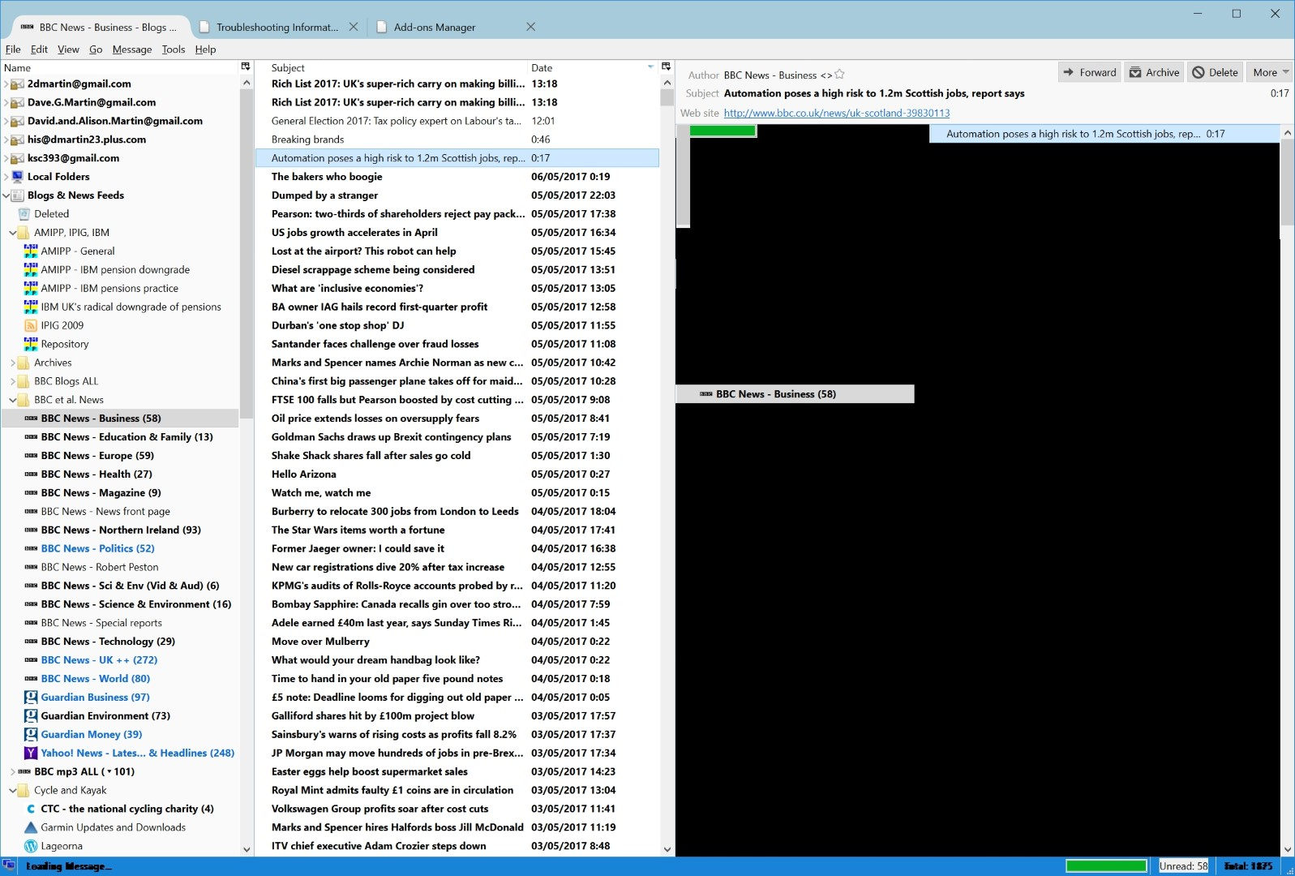Click the Garmin Updates and Downloads icon
This screenshot has width=1295, height=876.
point(31,827)
